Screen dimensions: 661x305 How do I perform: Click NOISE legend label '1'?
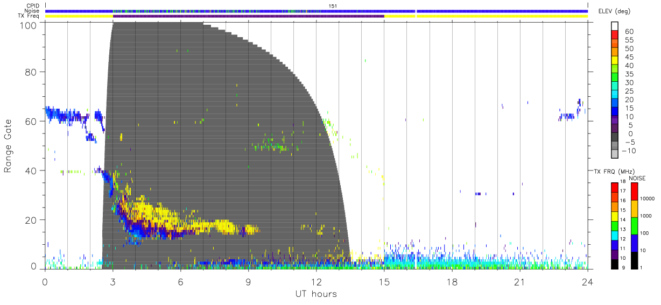(642, 267)
